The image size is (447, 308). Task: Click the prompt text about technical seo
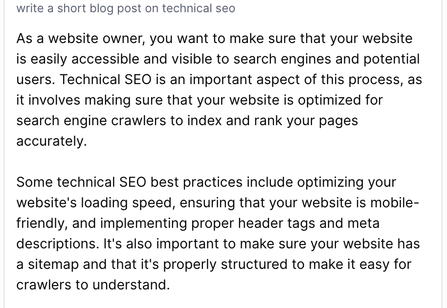(x=126, y=8)
